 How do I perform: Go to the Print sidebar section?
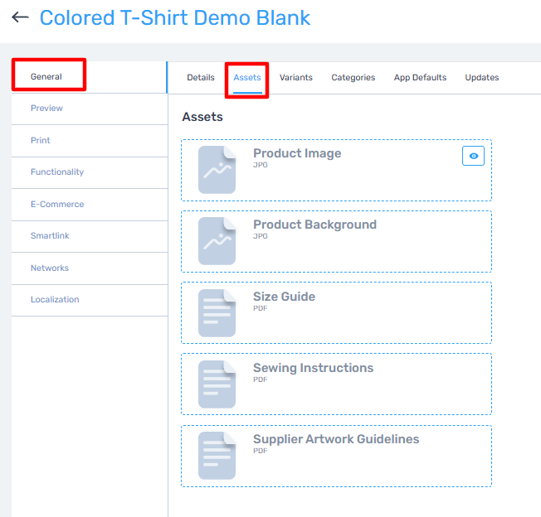(x=41, y=141)
